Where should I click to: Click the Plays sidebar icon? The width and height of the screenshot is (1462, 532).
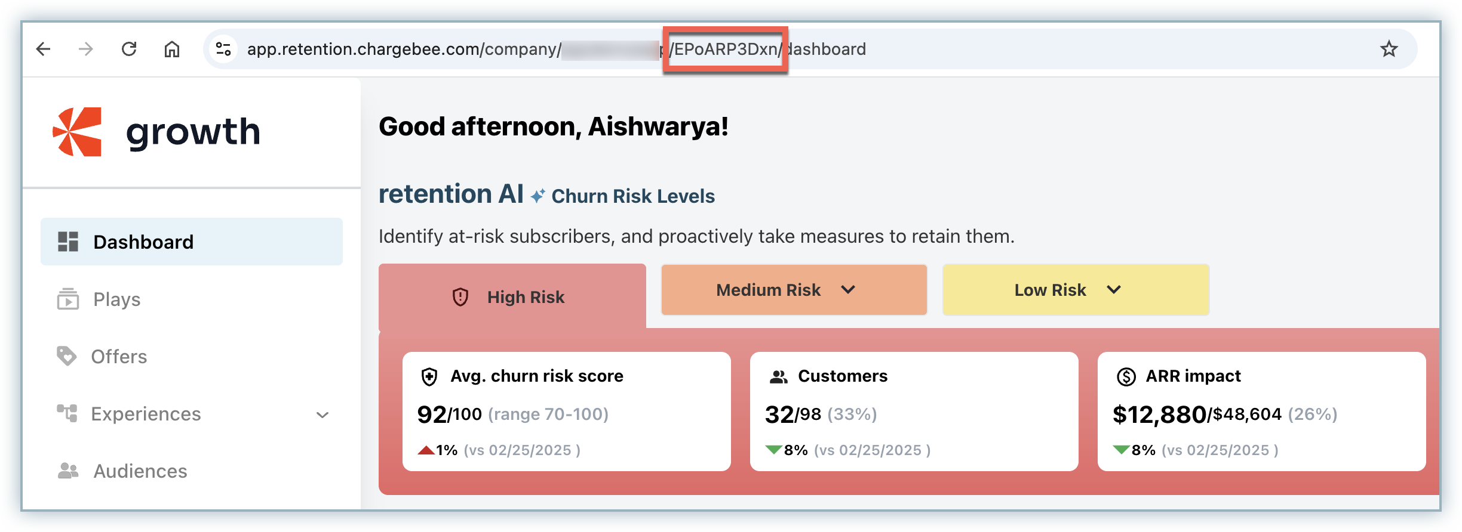[68, 299]
